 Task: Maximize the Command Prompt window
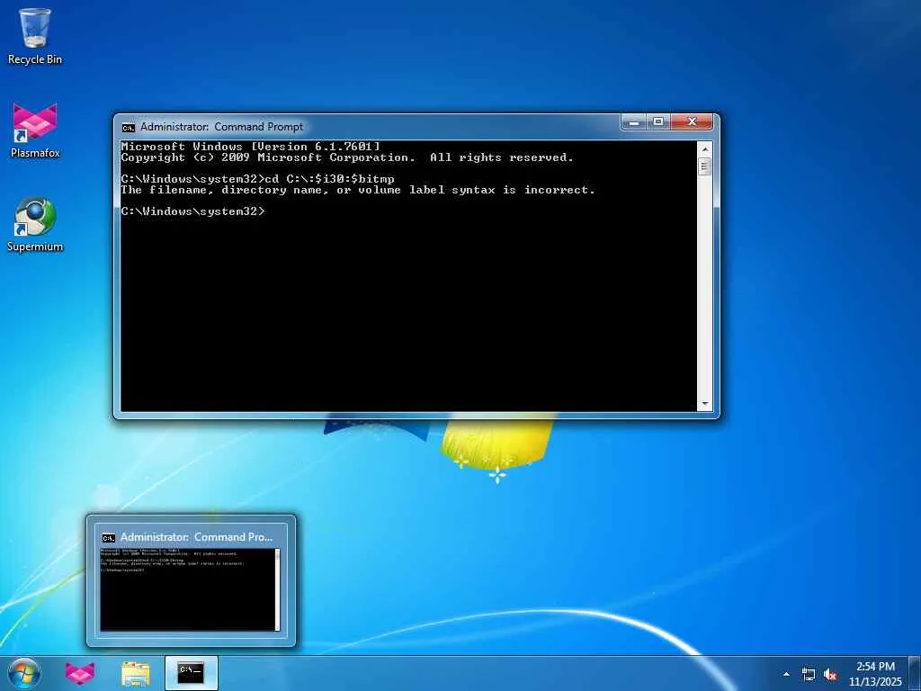coord(658,121)
